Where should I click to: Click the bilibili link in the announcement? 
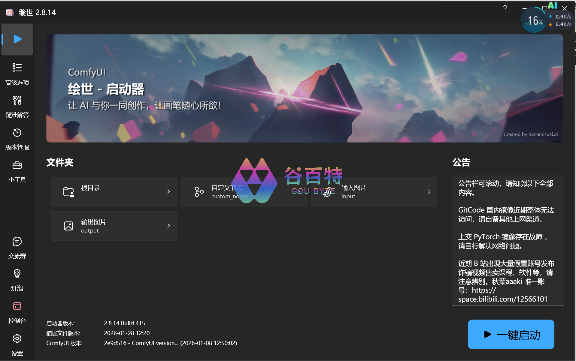tap(502, 299)
